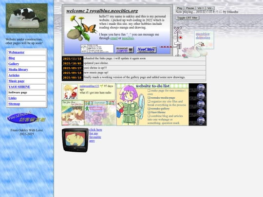
Task: Toggle the CRT filter
Action: pyautogui.click(x=187, y=18)
